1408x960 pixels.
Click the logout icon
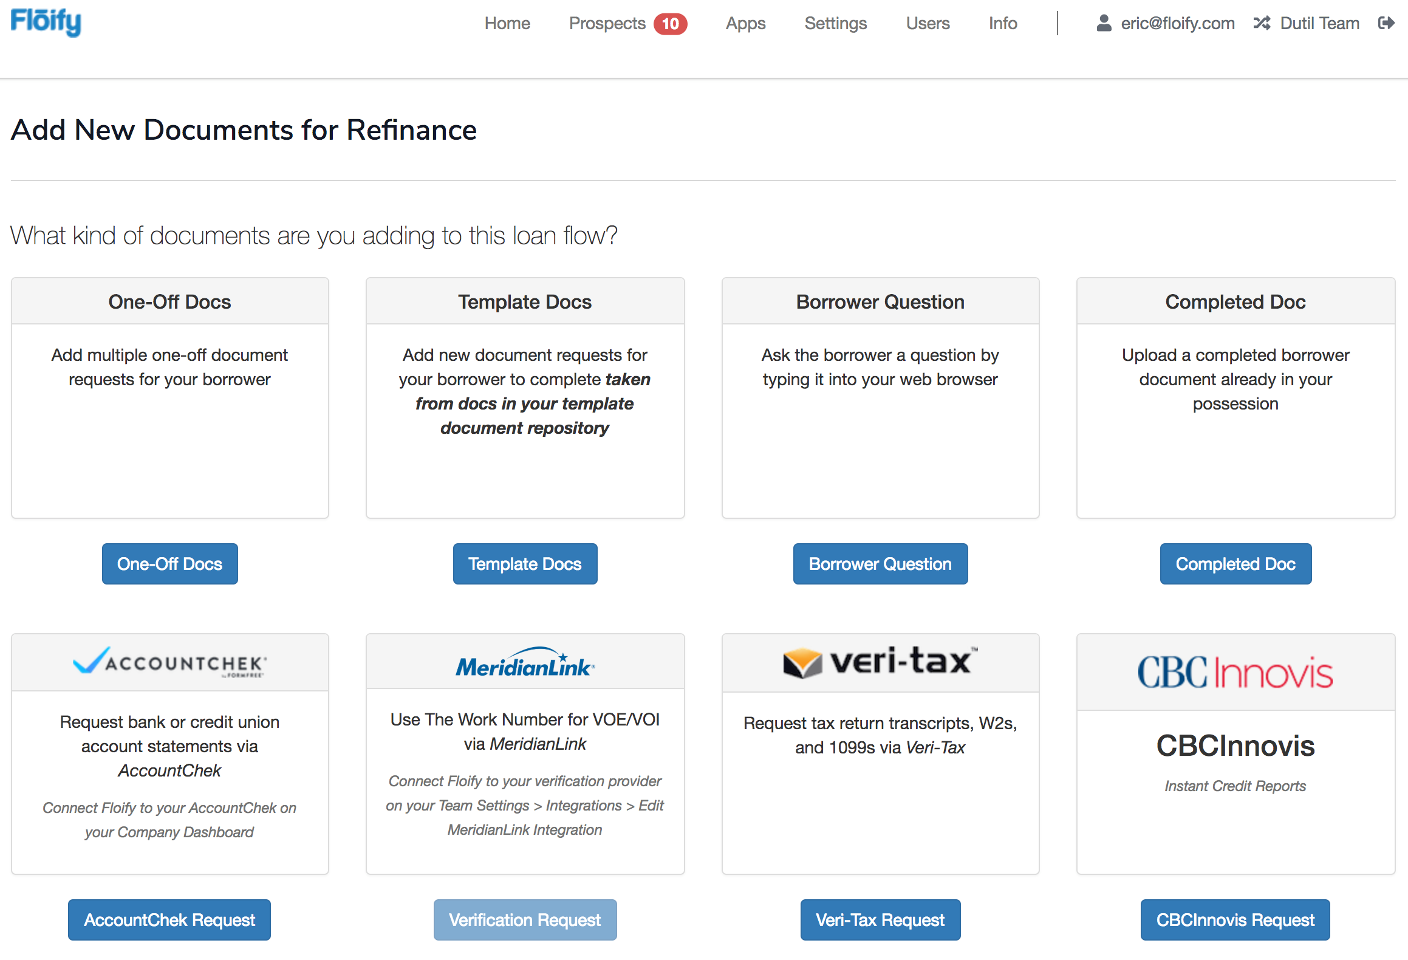coord(1386,23)
